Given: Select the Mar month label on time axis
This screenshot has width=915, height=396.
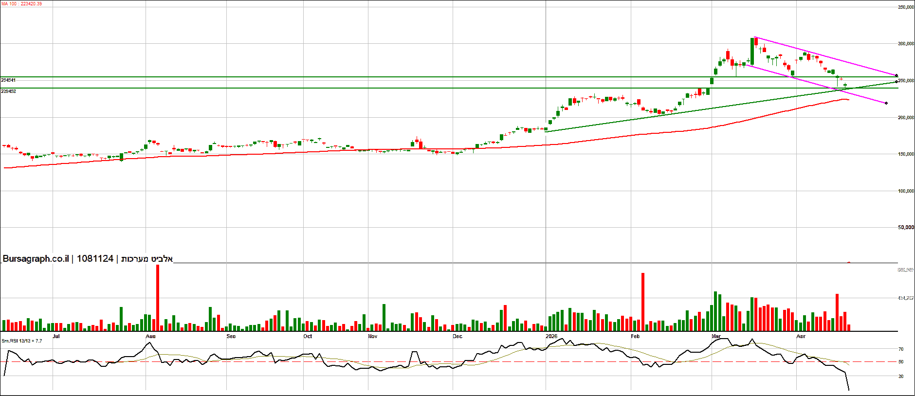Looking at the screenshot, I should 716,337.
